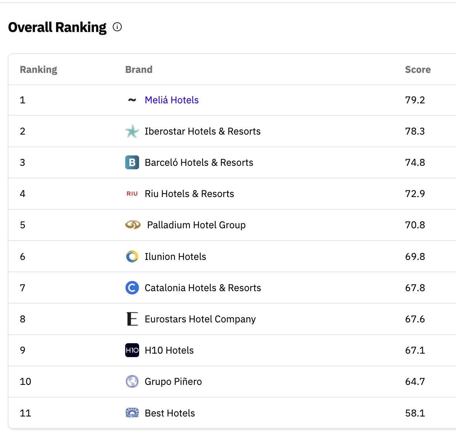Click the Palladium Hotel Group gold logo
This screenshot has width=456, height=435.
132,225
